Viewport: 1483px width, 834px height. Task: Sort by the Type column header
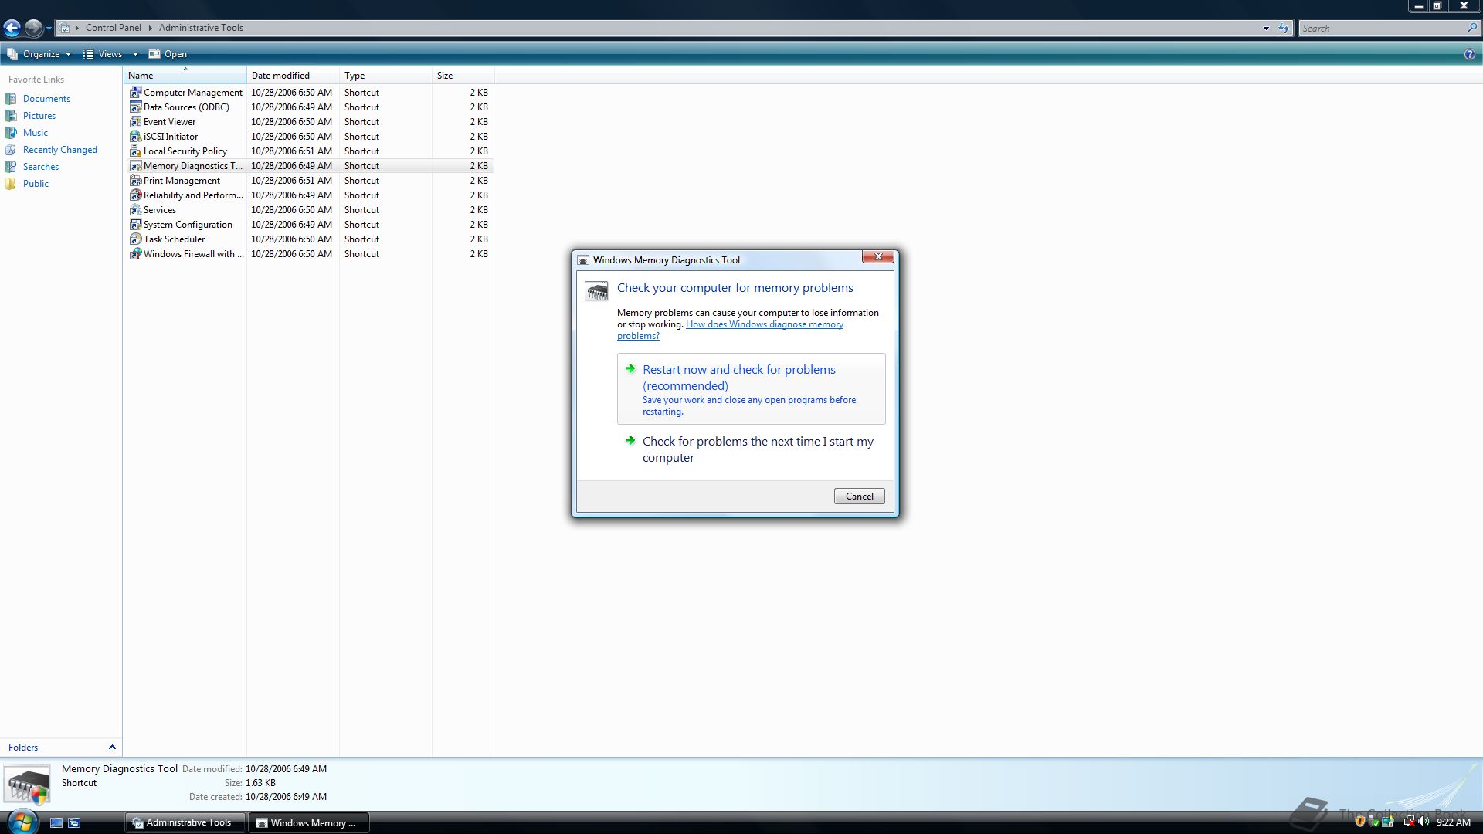coord(386,76)
